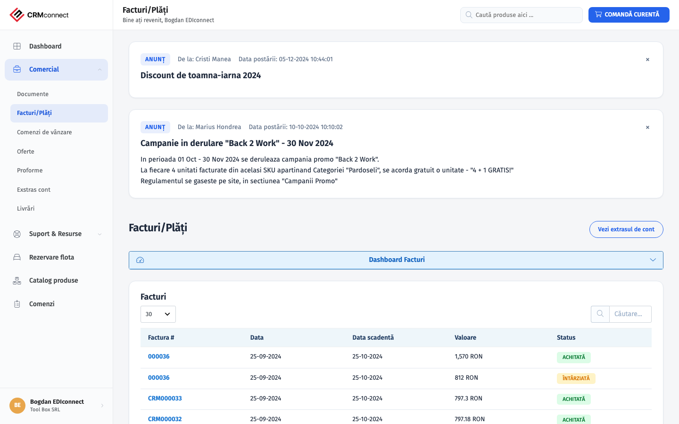Expand the Dashboard Facturi panel chevron
679x424 pixels.
(653, 260)
